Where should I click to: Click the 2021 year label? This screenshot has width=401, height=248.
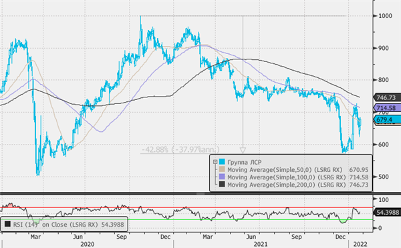coord(261,244)
